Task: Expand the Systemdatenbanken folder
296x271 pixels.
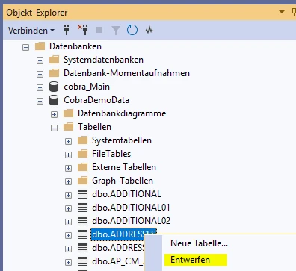Action: (x=40, y=60)
